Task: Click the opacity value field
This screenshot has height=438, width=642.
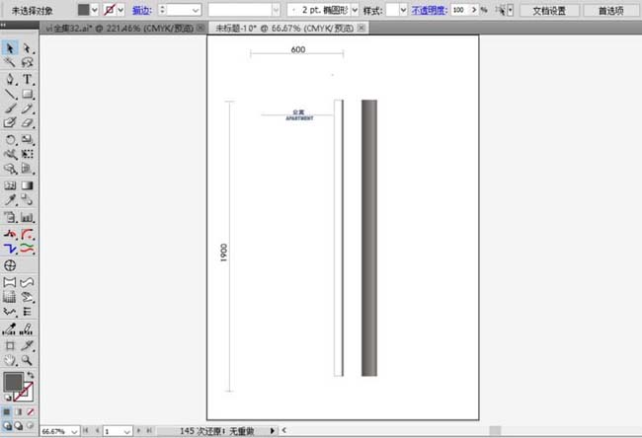Action: [x=460, y=10]
